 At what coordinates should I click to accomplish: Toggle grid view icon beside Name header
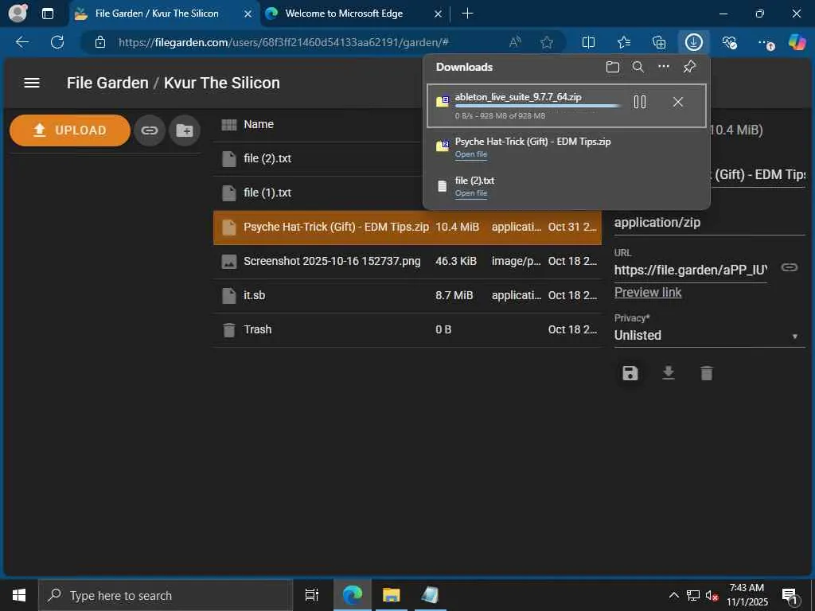[228, 125]
